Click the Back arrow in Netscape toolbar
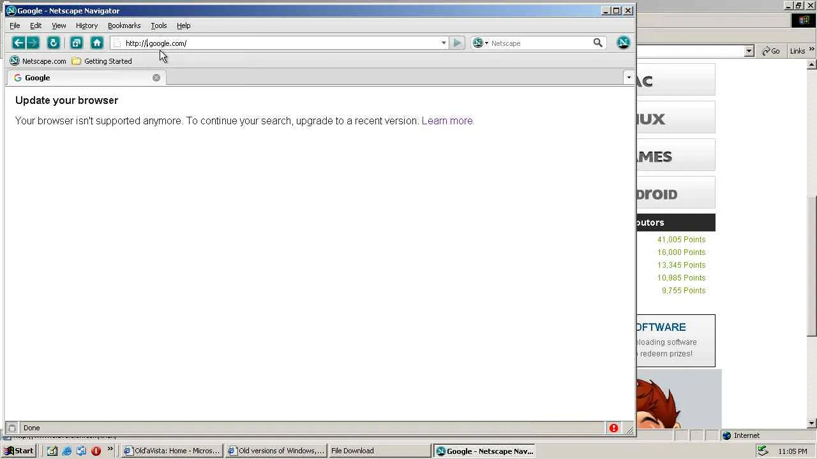This screenshot has width=817, height=459. pos(19,43)
